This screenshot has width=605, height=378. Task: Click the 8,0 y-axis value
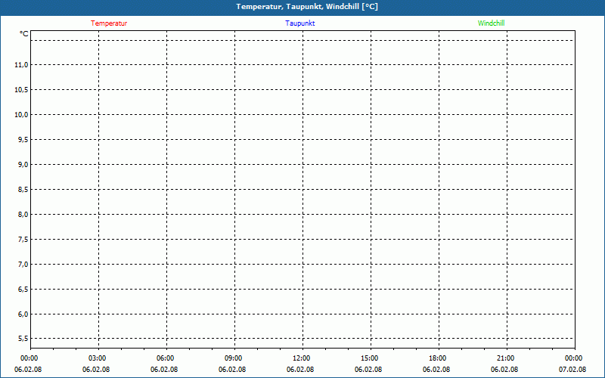click(x=23, y=215)
